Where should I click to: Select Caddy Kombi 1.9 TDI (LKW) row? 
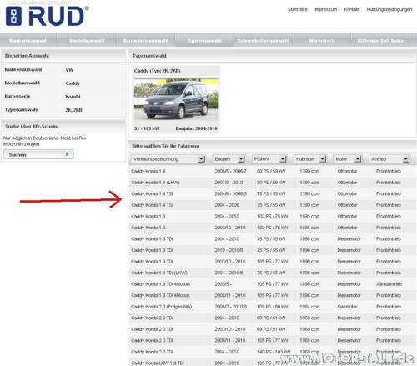pyautogui.click(x=273, y=273)
